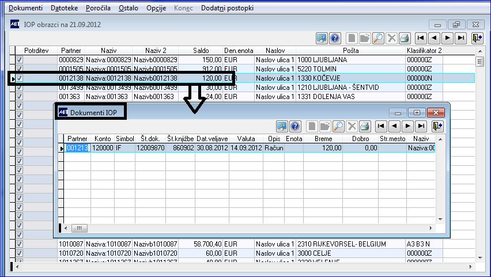Click the Št.dok. column header in Dokumenti IOP
The image size is (491, 277).
(x=150, y=139)
